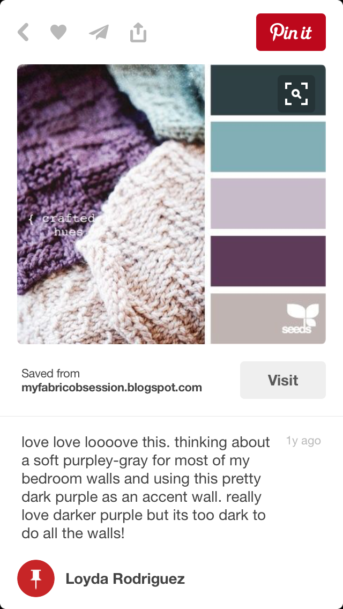Go back using the left chevron

coord(23,32)
